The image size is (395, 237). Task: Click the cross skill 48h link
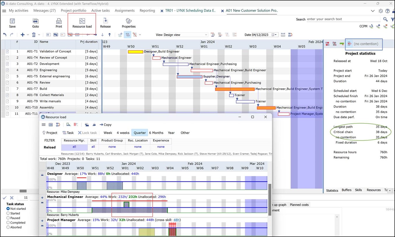tap(176, 220)
